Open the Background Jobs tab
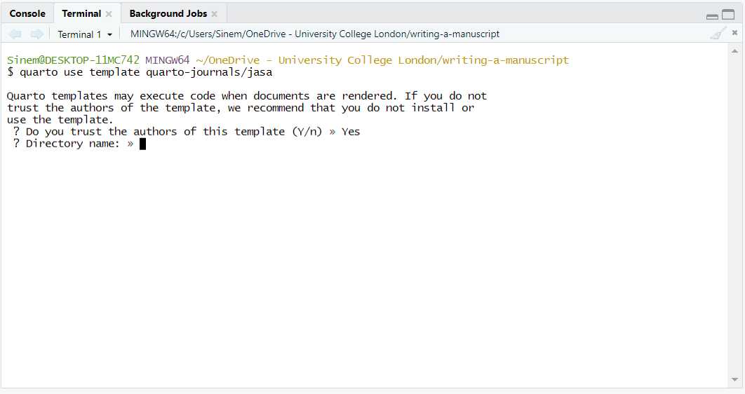 [x=168, y=13]
